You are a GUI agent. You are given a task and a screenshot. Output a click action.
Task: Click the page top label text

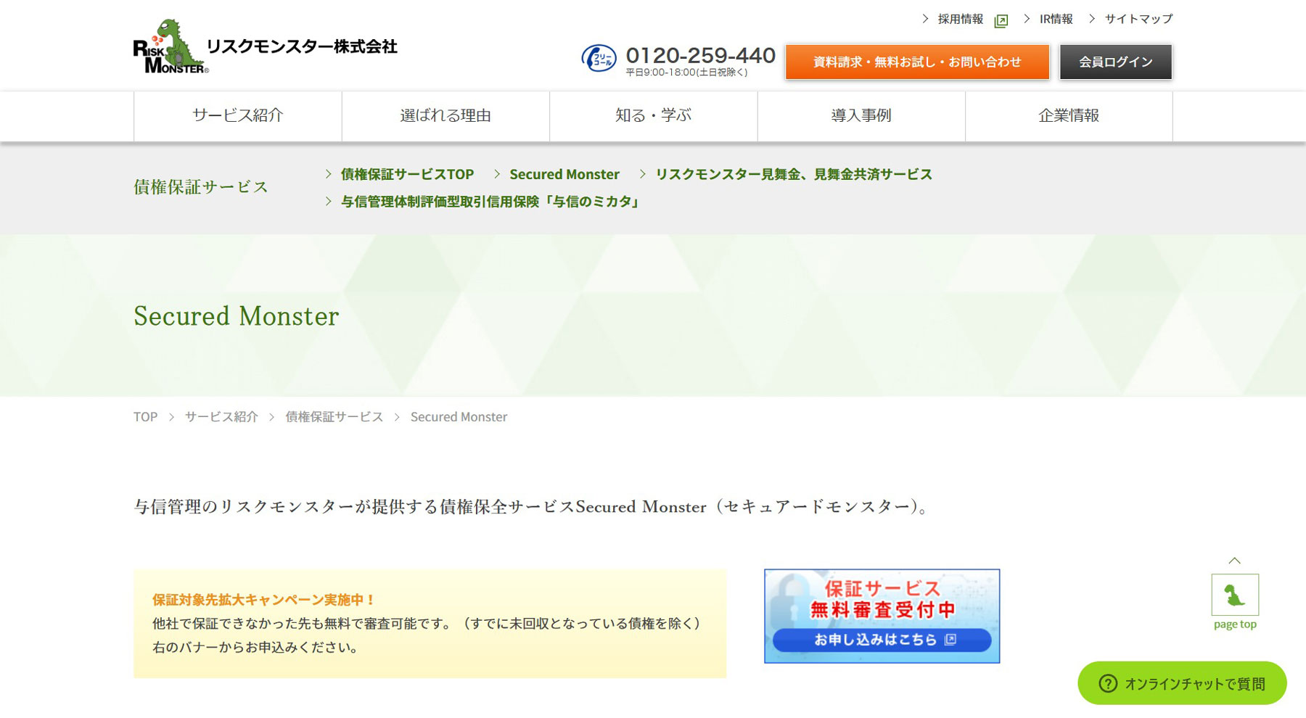tap(1235, 624)
